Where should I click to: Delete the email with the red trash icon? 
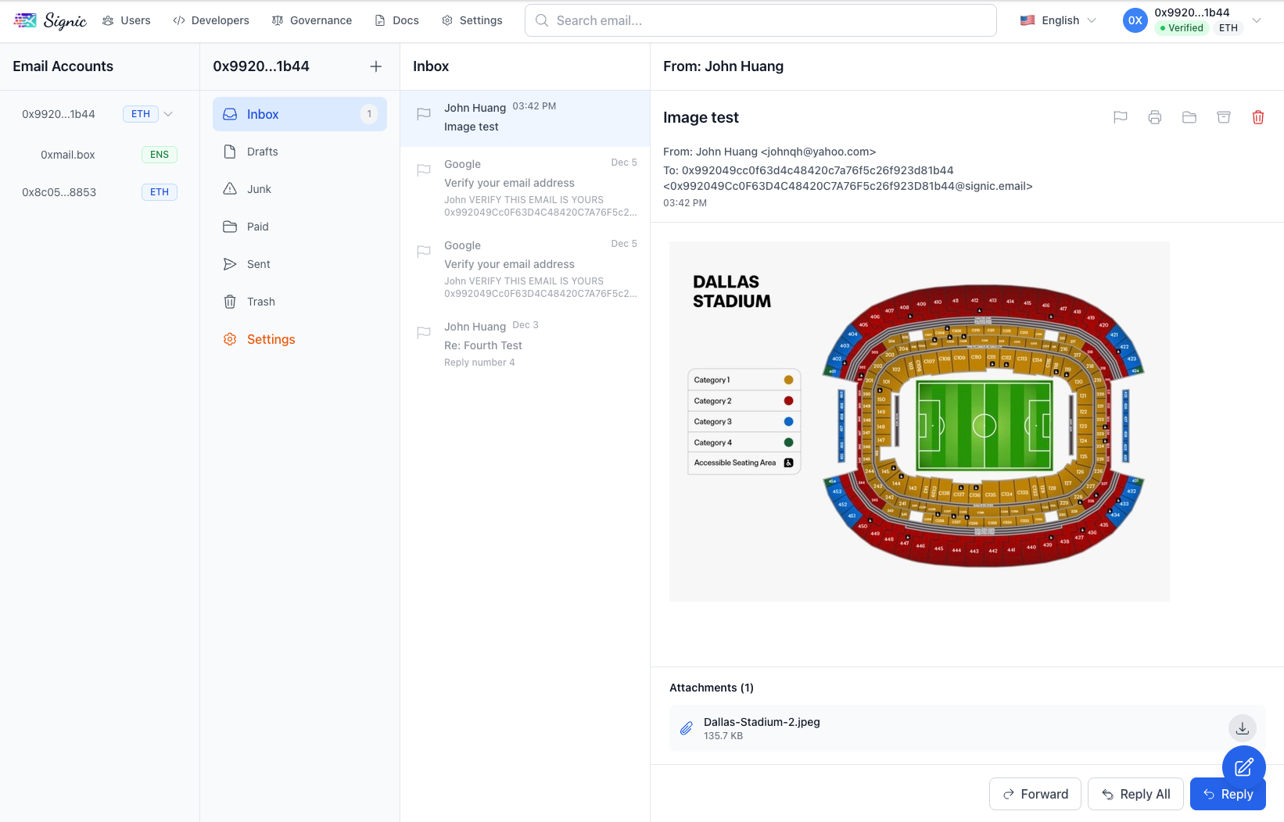point(1258,117)
